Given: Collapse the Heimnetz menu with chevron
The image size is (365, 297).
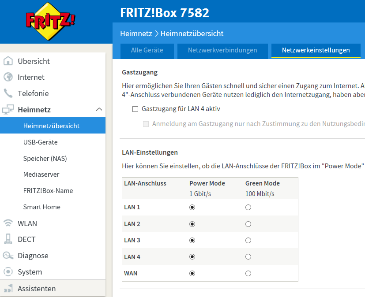Looking at the screenshot, I should 99,109.
